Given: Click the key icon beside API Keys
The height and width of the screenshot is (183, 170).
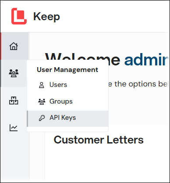Looking at the screenshot, I should (x=42, y=118).
